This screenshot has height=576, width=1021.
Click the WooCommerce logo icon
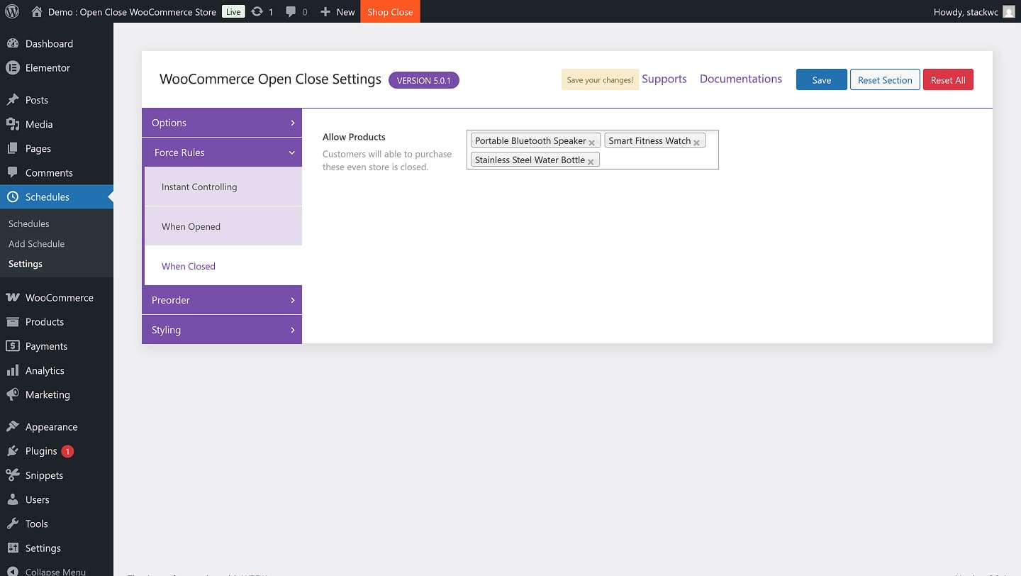point(13,297)
